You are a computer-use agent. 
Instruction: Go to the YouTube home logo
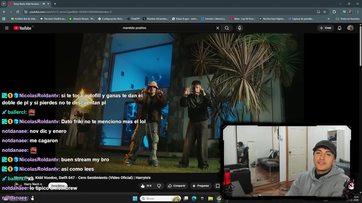coord(22,28)
